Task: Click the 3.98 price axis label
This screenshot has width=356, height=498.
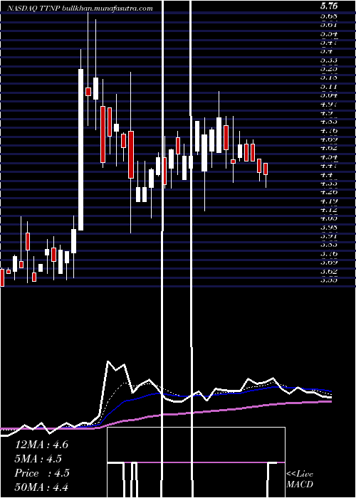Action: 329,227
